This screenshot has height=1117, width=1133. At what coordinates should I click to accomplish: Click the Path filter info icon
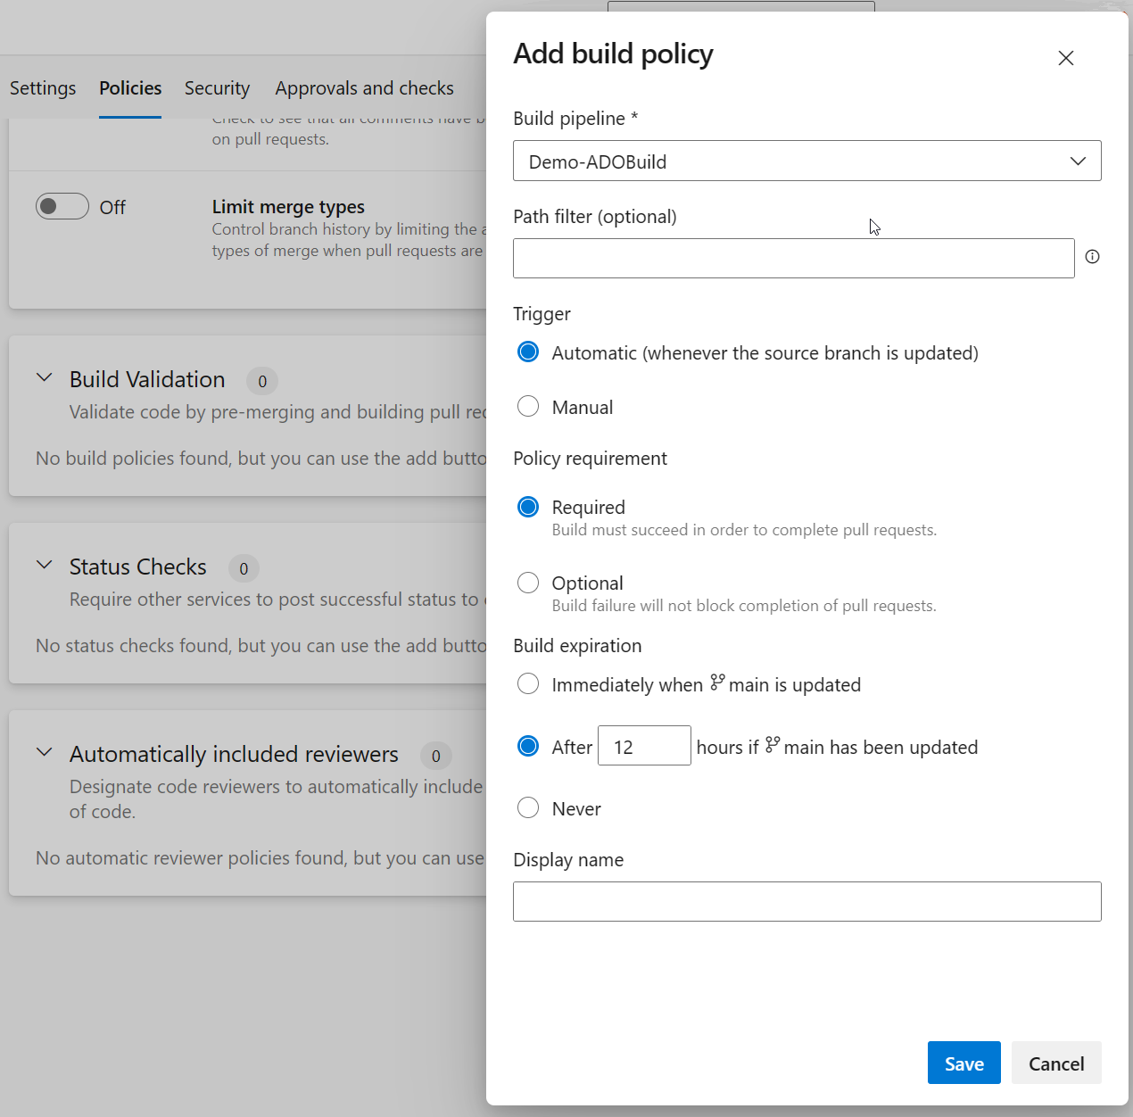coord(1092,257)
